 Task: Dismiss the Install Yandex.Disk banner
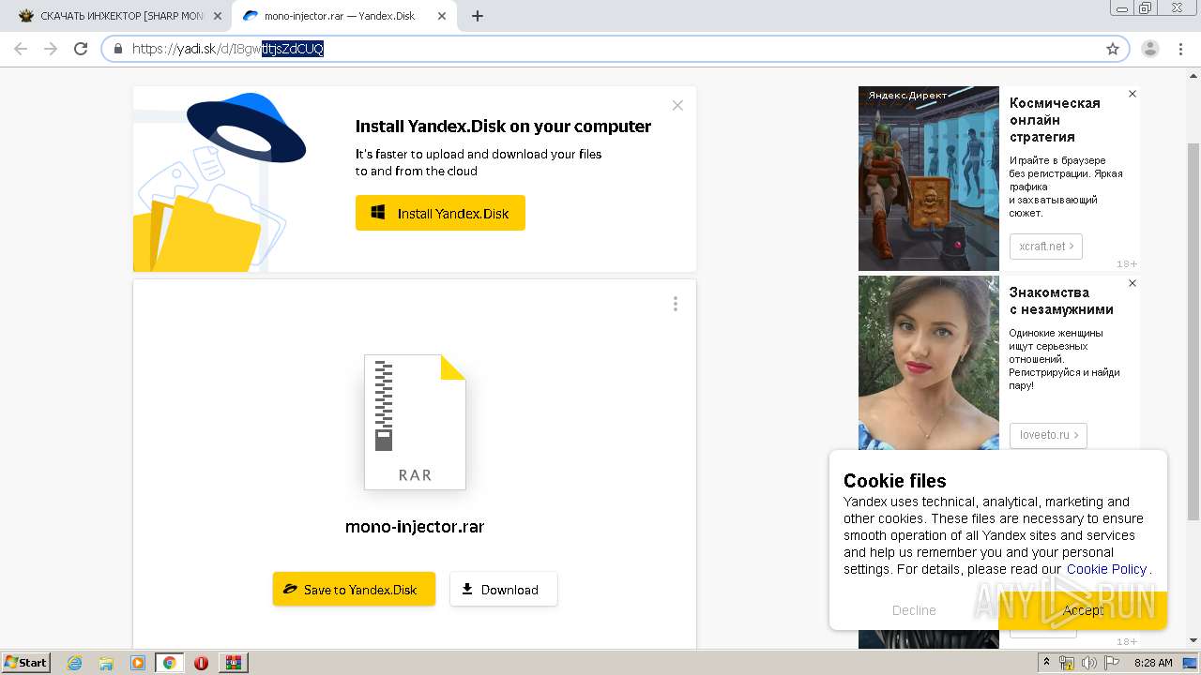[677, 105]
